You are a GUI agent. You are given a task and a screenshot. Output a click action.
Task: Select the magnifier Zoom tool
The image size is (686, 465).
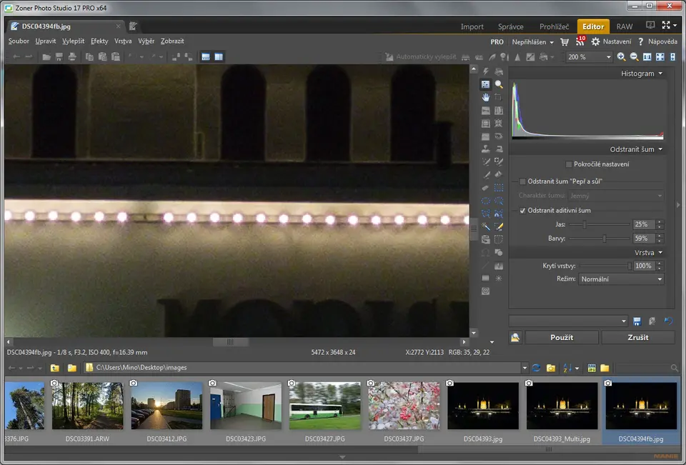pyautogui.click(x=499, y=84)
